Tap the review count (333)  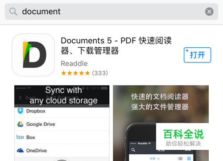tap(100, 73)
